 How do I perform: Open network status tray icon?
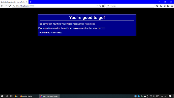[151, 96]
